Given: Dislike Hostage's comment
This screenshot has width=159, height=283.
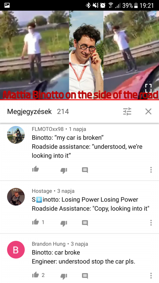Looking at the screenshot, I should point(64,223).
